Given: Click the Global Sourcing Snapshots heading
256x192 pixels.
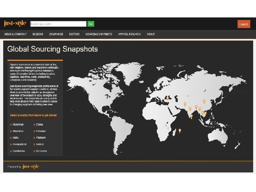Looking at the screenshot, I should [x=53, y=49].
